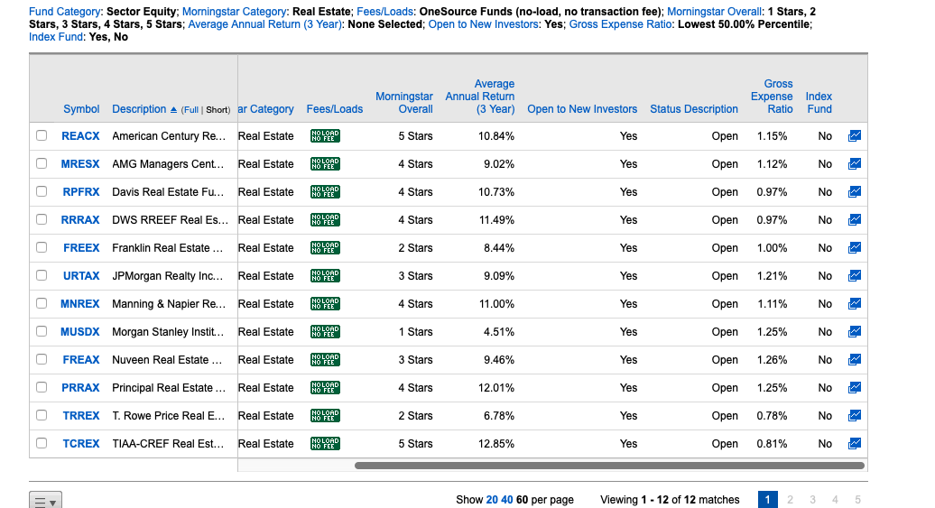The width and height of the screenshot is (935, 508).
Task: Sort by Average Annual Return (3 Year)
Action: pos(480,97)
